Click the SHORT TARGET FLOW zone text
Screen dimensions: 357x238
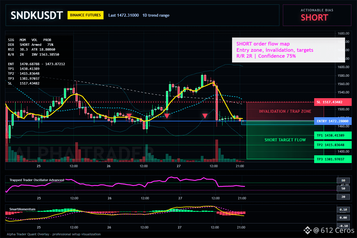pos(285,140)
